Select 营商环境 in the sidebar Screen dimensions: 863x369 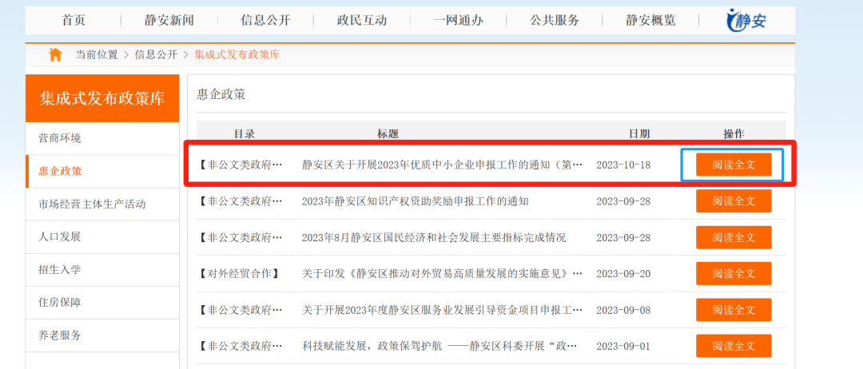click(x=102, y=139)
